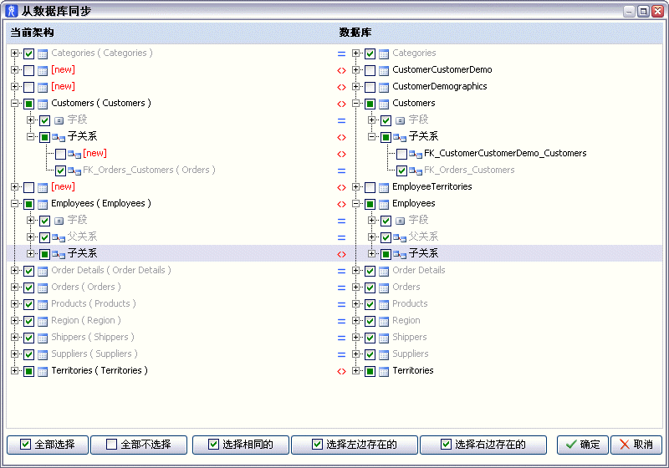The image size is (669, 468).
Task: Click the 选择左边存在的 button
Action: 354,445
